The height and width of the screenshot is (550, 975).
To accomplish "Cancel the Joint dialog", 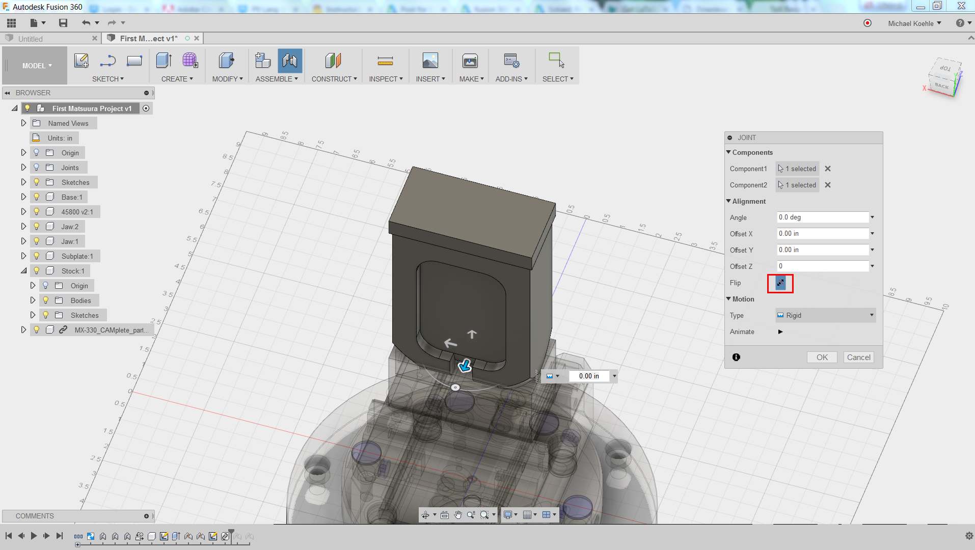I will click(858, 358).
